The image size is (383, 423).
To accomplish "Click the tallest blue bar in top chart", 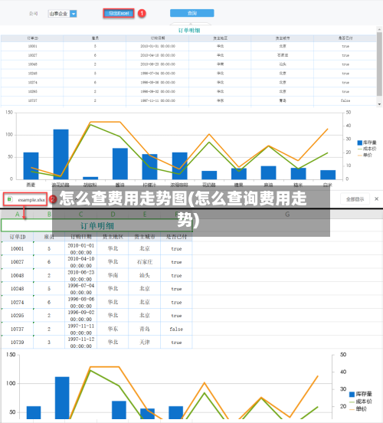I will (61, 154).
